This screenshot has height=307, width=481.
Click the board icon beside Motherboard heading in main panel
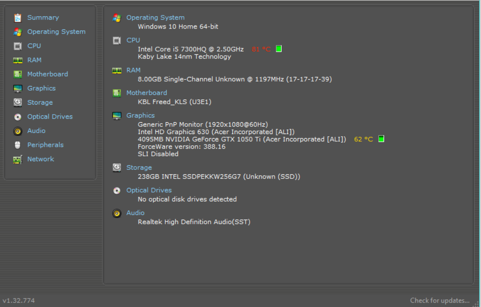116,93
